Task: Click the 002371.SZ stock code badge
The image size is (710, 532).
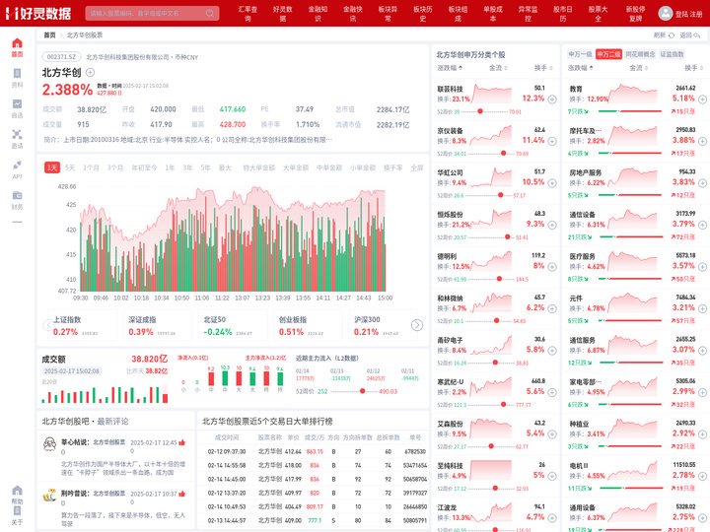Action: click(61, 57)
